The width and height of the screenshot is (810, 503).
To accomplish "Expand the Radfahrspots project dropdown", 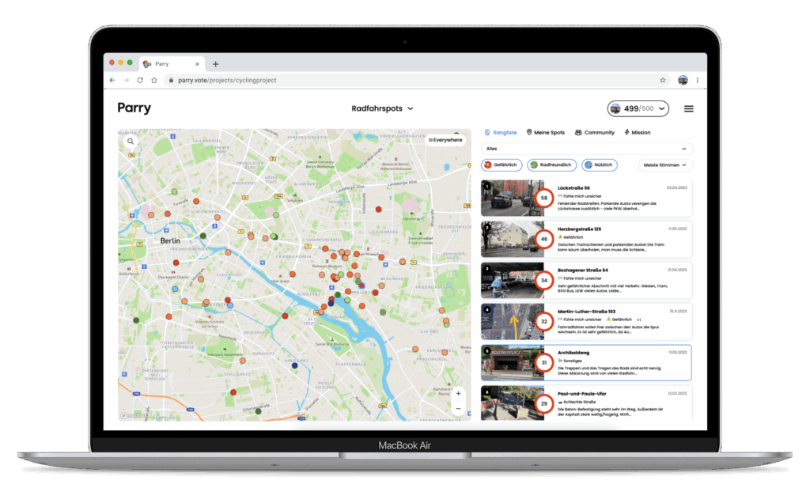I will click(383, 109).
